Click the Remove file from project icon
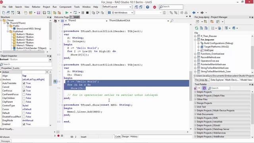Viewport: 254px width, 143px height. click(x=59, y=13)
